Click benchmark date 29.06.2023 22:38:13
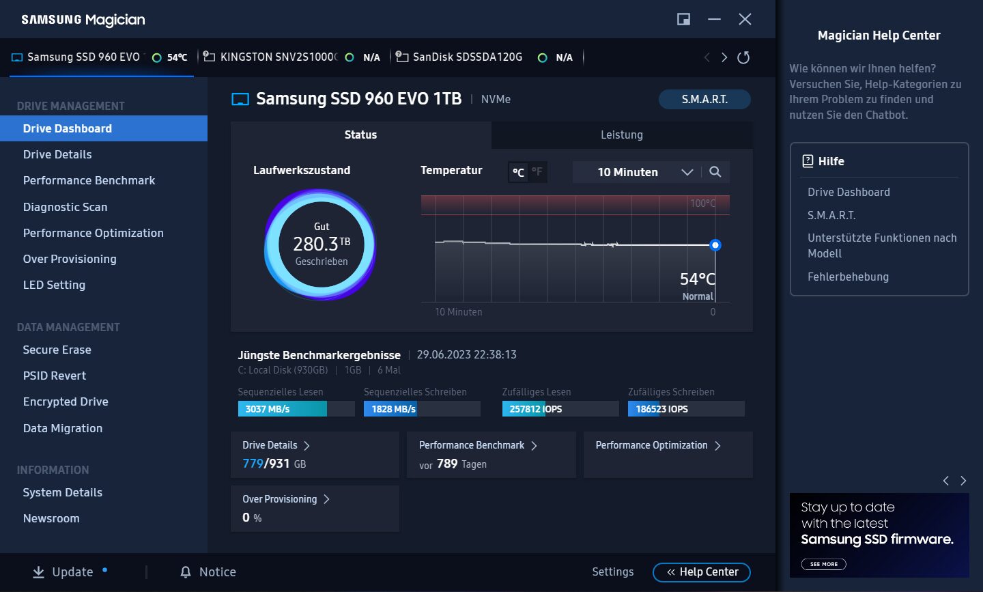This screenshot has height=592, width=983. [x=467, y=354]
